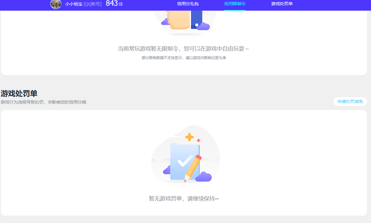Click the 申请处罚减免 button
The image size is (371, 223).
tap(350, 101)
